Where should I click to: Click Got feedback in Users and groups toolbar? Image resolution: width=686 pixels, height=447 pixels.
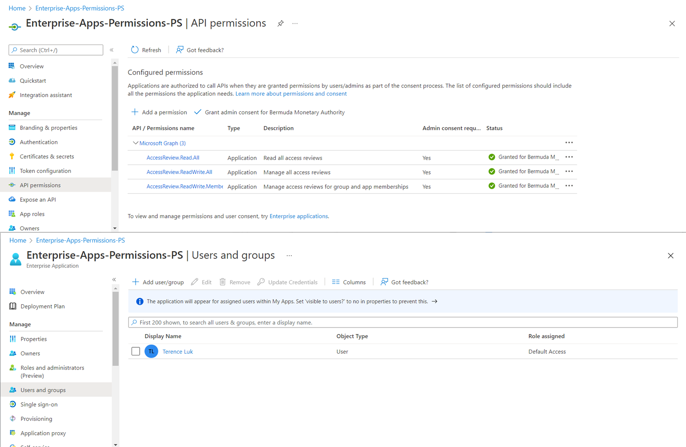tap(404, 282)
